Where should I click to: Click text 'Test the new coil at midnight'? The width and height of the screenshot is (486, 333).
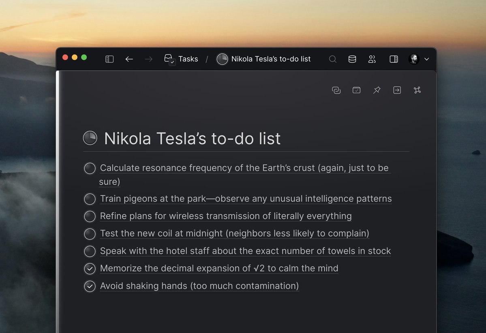tap(161, 233)
